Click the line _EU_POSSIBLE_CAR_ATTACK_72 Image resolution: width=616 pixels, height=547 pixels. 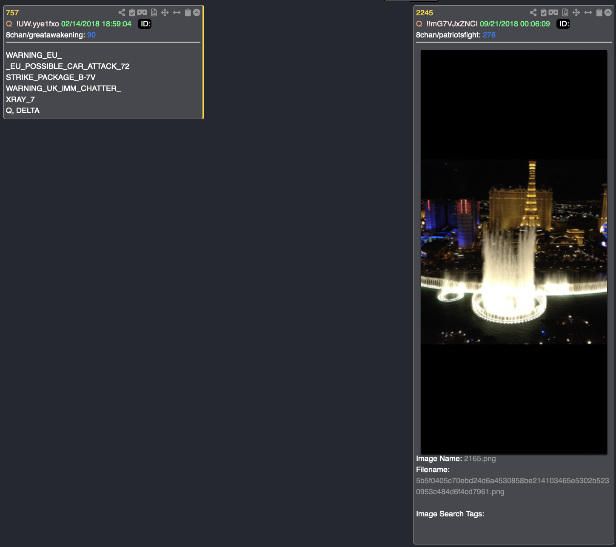pyautogui.click(x=68, y=66)
